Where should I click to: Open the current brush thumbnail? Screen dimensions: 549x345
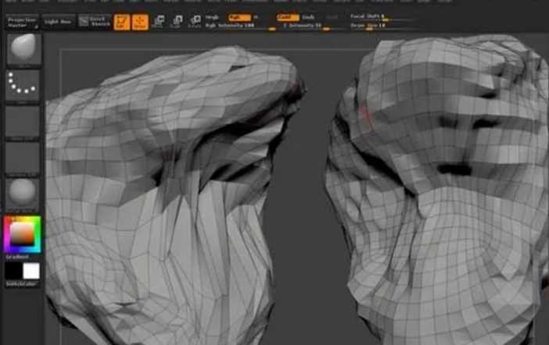[x=23, y=49]
